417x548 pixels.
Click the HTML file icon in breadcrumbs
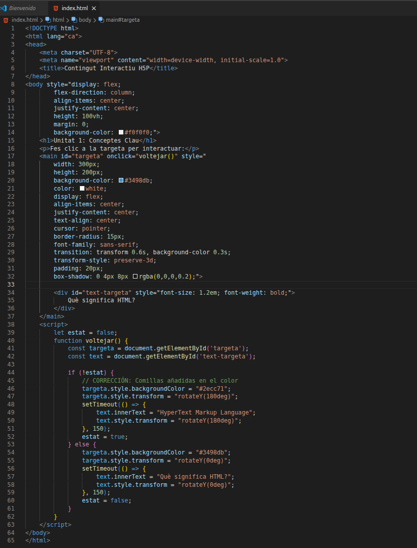[6, 20]
